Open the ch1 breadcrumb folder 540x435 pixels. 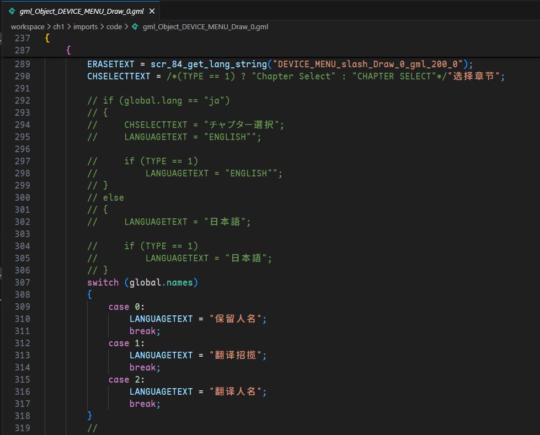58,27
